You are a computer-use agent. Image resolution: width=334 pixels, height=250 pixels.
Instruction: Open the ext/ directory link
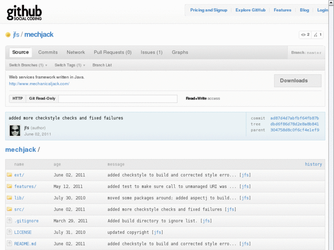pyautogui.click(x=19, y=175)
